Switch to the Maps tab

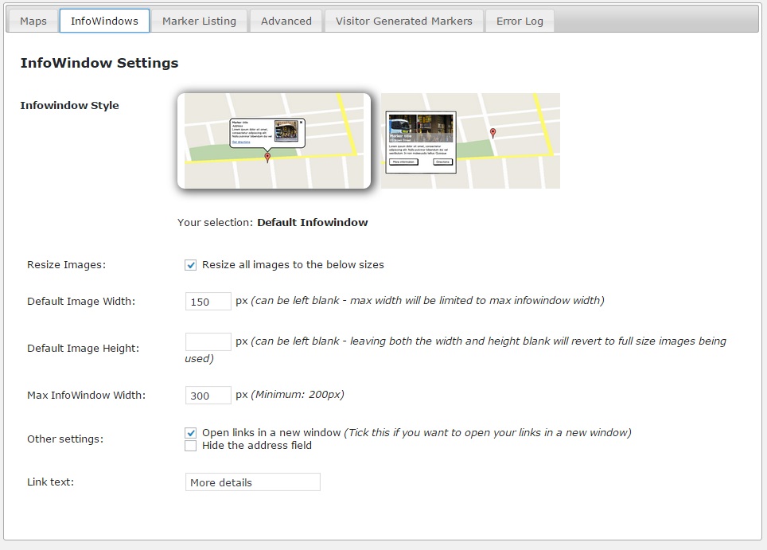click(x=33, y=21)
